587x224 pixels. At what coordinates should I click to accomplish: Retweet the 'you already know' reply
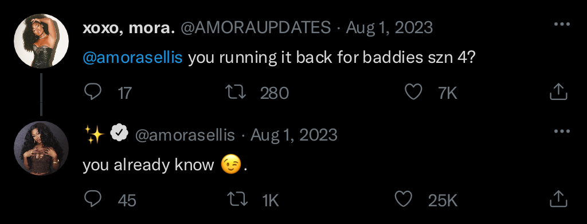238,199
